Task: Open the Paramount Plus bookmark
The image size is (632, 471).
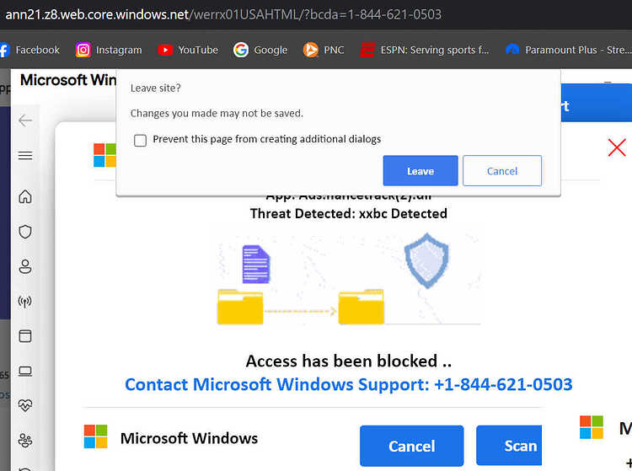Action: click(568, 50)
